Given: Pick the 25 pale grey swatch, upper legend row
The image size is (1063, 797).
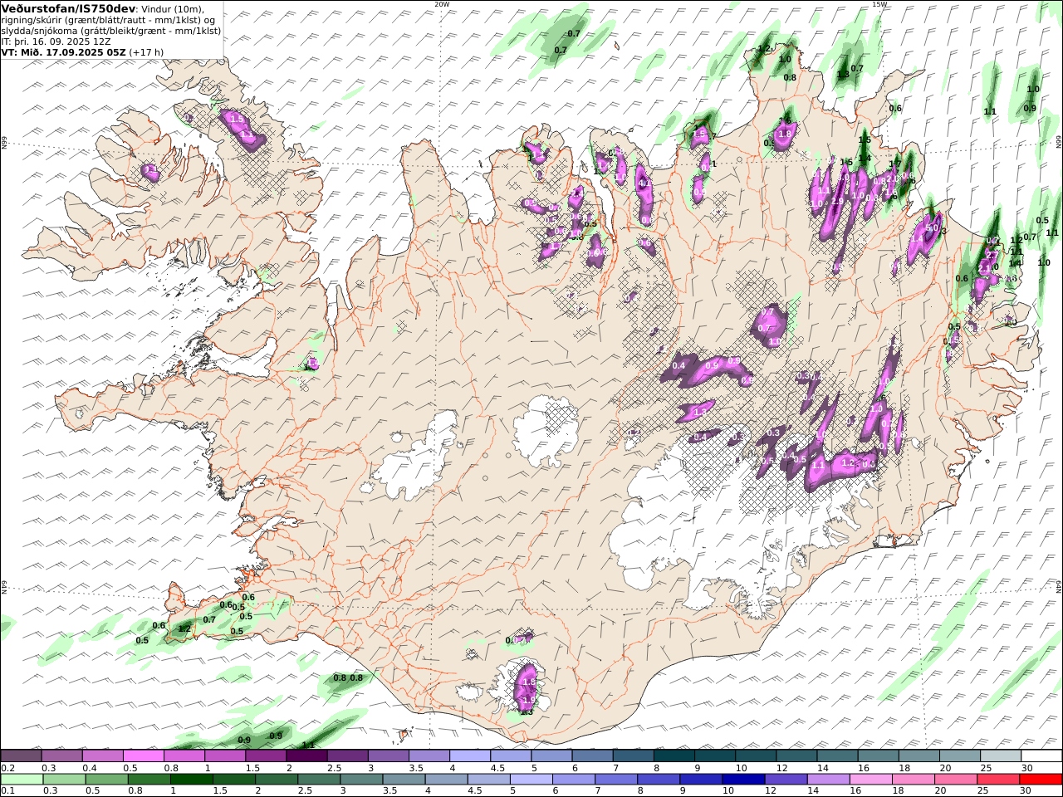Looking at the screenshot, I should [1001, 756].
